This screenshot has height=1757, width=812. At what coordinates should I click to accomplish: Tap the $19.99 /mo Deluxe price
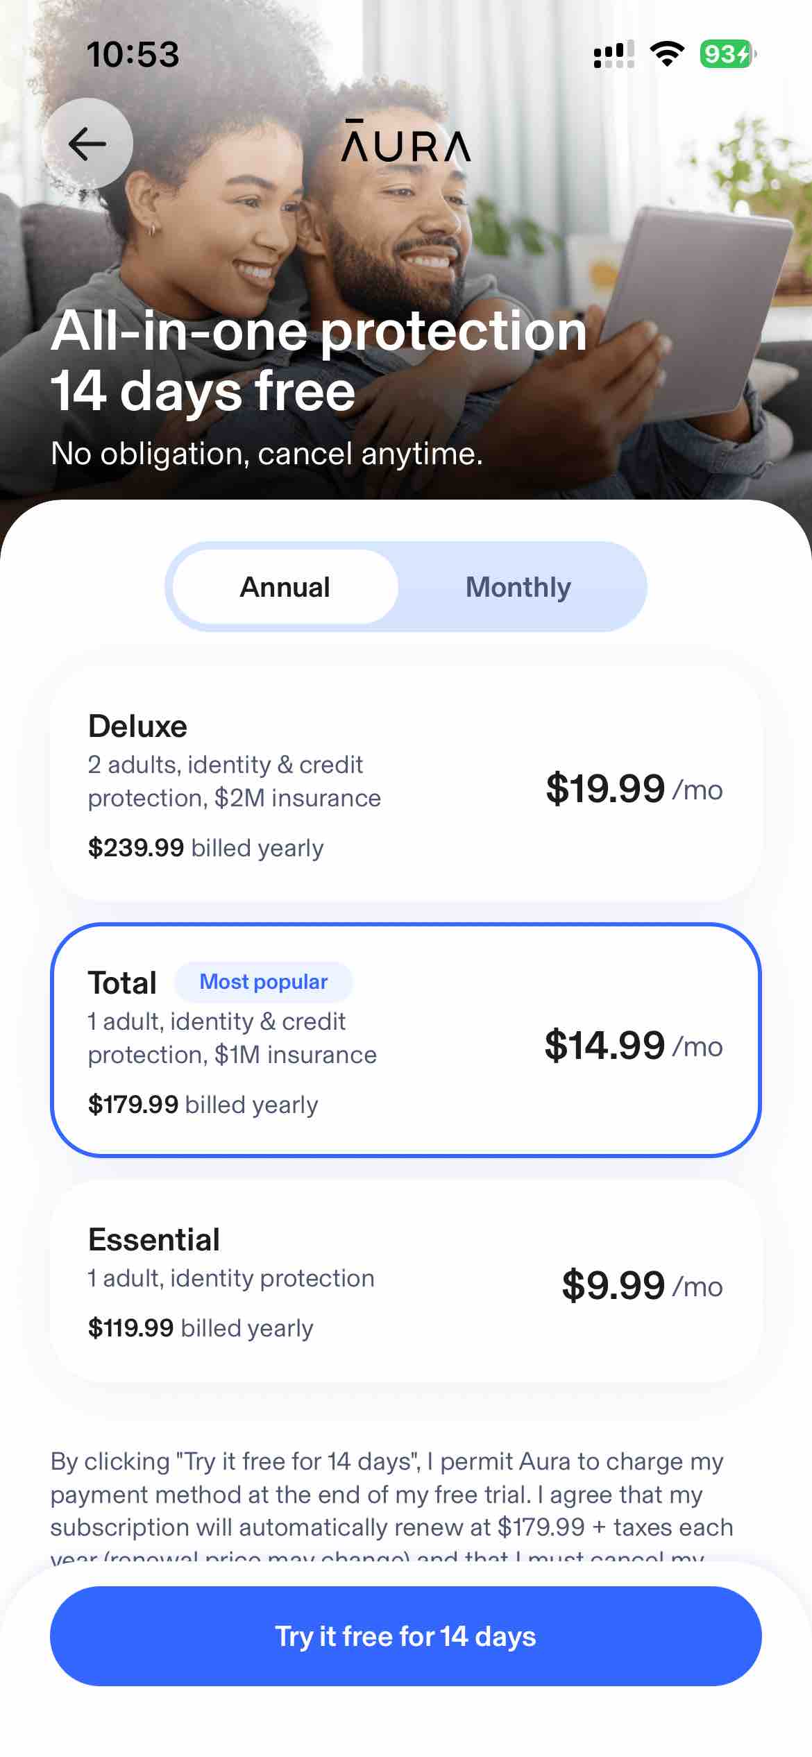[634, 788]
